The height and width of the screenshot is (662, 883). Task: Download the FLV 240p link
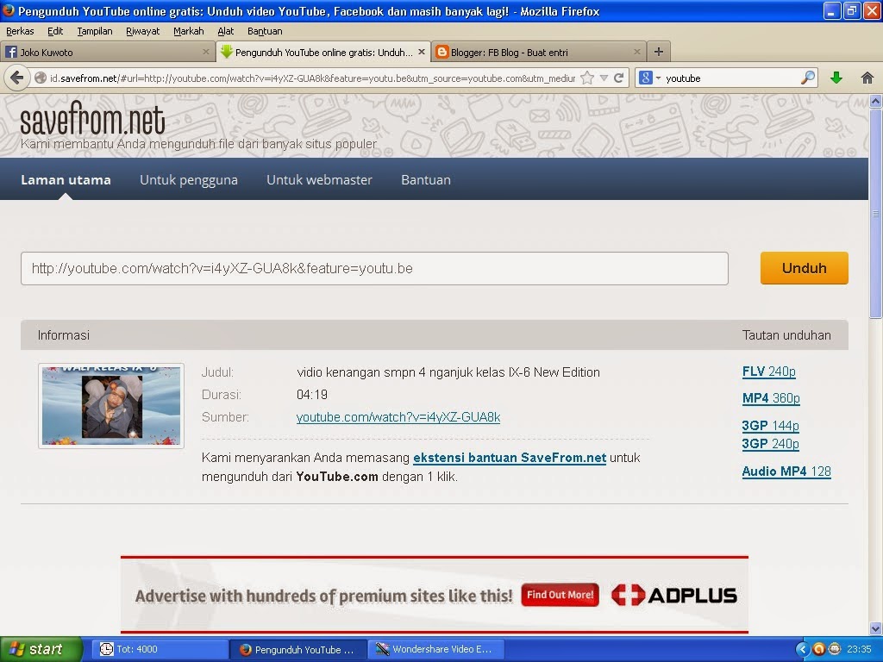tap(768, 372)
